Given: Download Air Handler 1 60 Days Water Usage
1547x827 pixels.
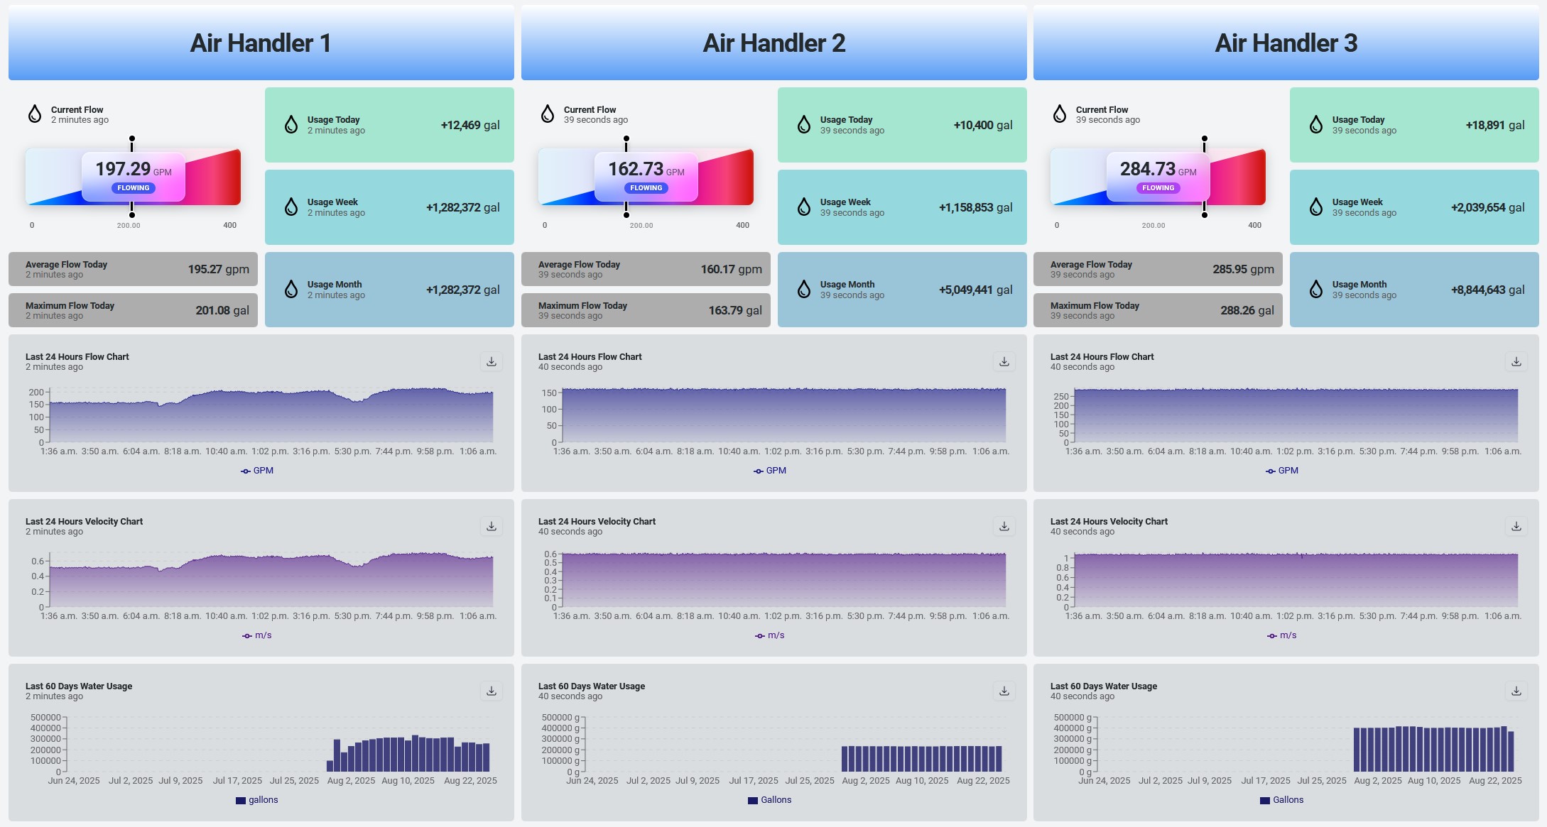Looking at the screenshot, I should [492, 691].
